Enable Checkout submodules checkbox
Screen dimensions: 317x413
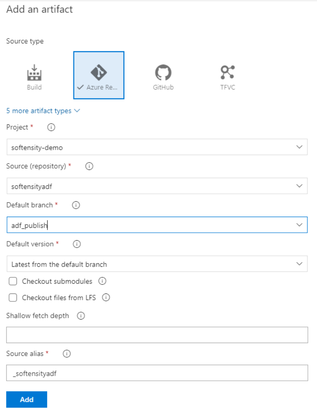coord(13,282)
